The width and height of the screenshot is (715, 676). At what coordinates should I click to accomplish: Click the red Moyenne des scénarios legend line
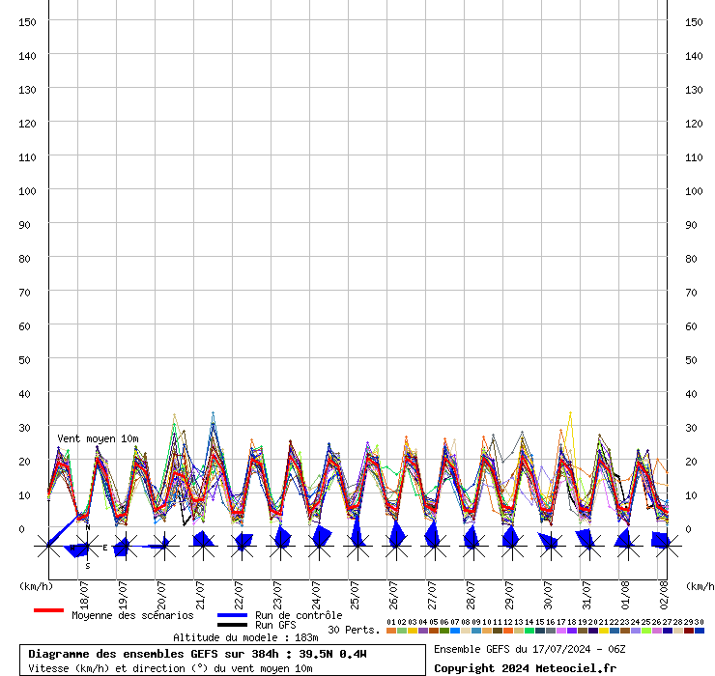48,610
